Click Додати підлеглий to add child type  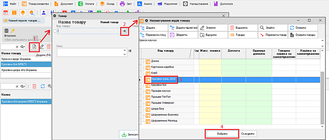(x=183, y=28)
